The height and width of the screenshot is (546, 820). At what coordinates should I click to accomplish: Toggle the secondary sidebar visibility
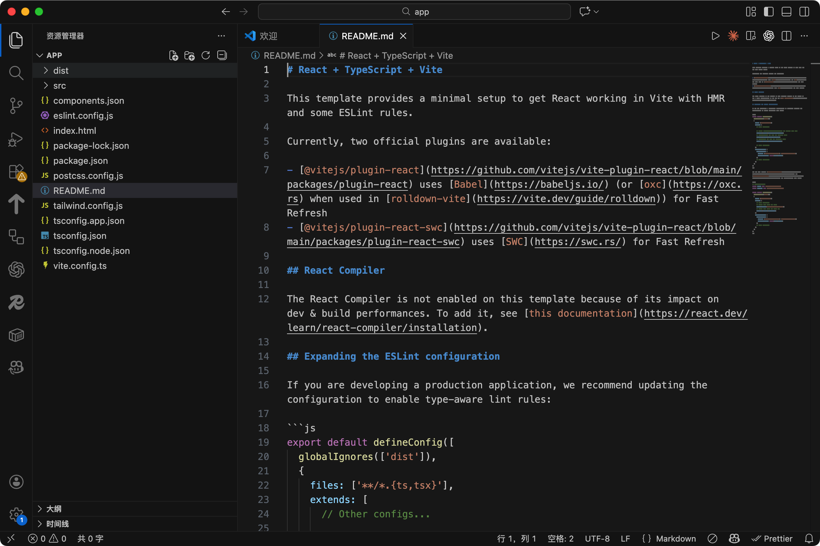(x=804, y=12)
